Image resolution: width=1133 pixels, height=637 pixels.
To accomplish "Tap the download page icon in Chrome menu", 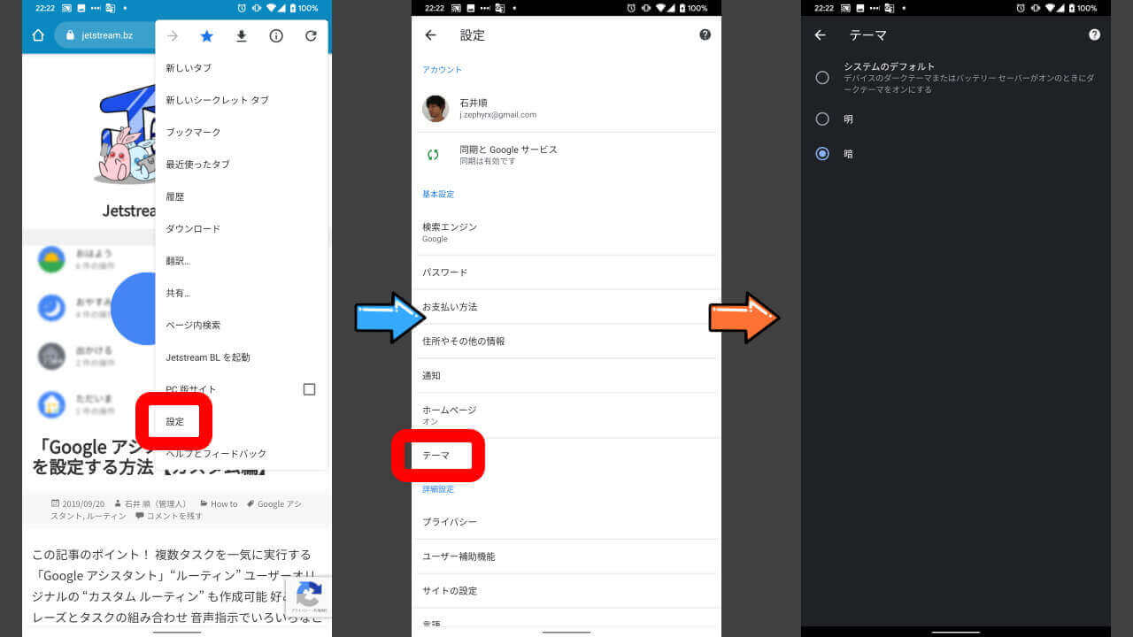I will point(241,36).
